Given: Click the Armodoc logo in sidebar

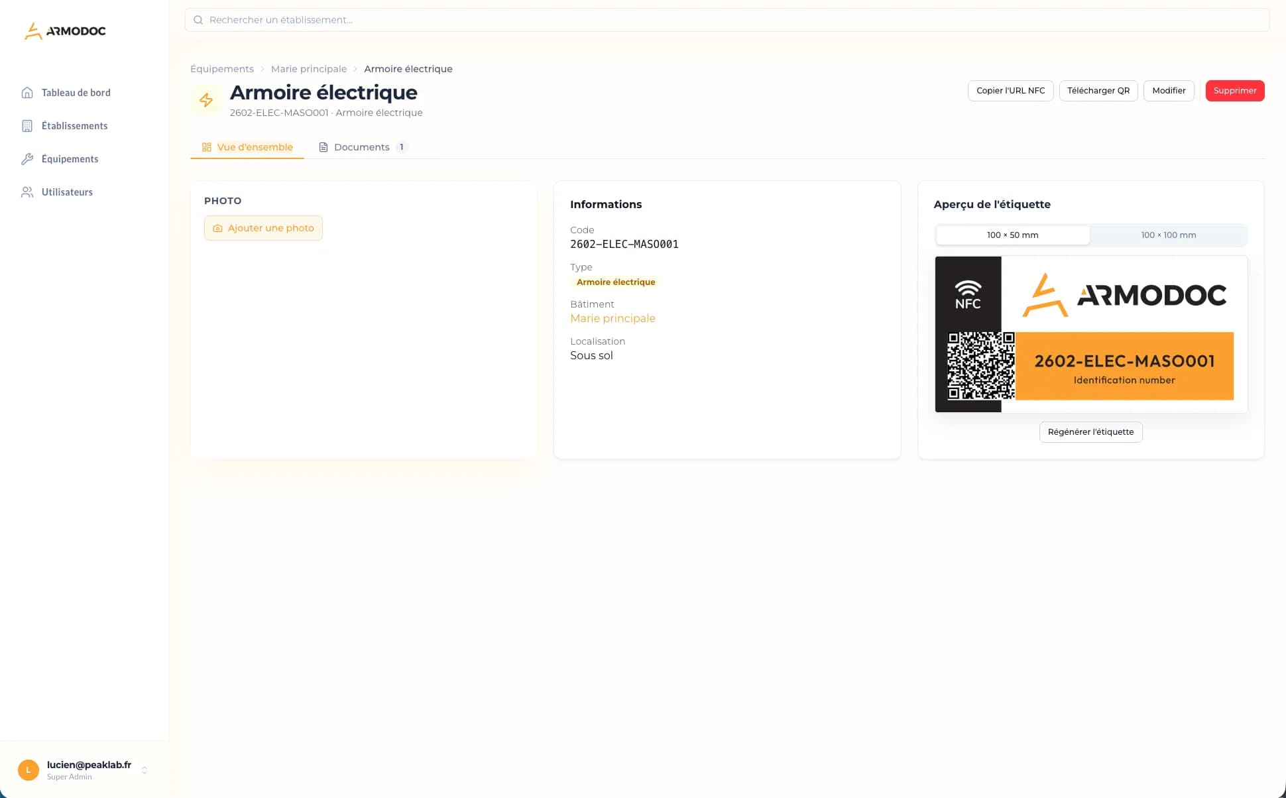Looking at the screenshot, I should (64, 30).
